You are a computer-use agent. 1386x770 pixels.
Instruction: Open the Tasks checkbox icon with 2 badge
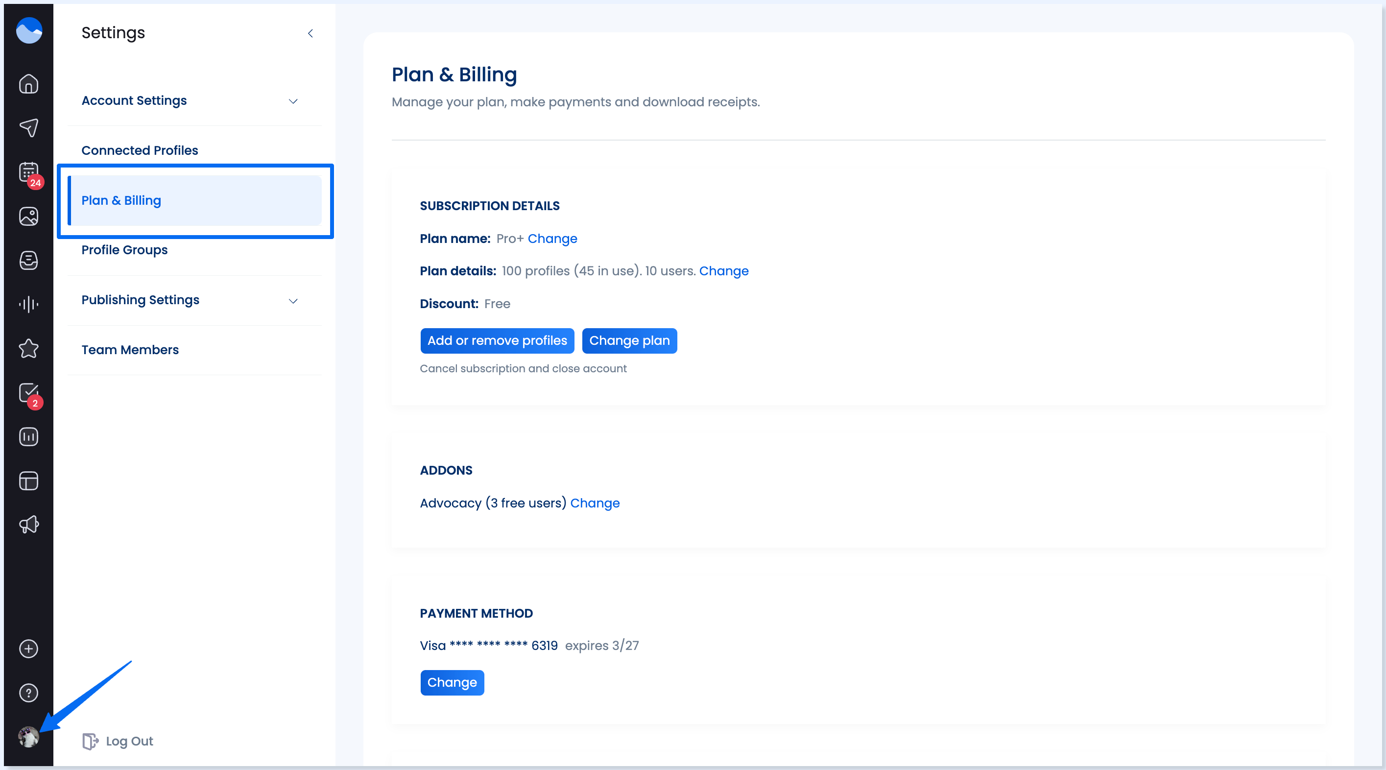coord(28,393)
